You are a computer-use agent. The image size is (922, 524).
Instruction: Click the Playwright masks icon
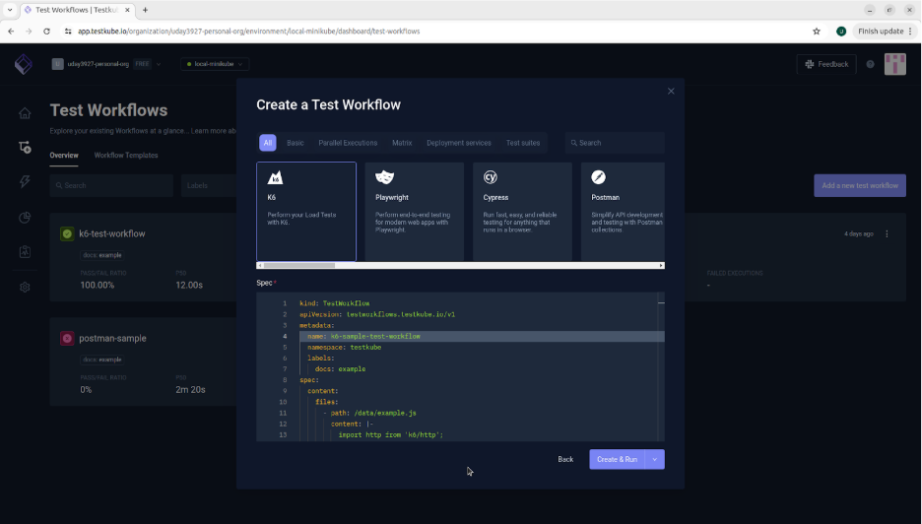(384, 177)
